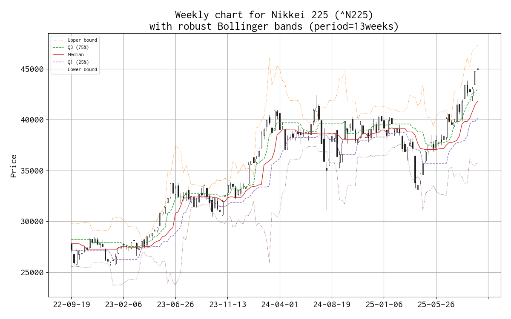Viewport: 511px width, 319px height.
Task: Click the 25000 y-axis tick label
Action: [32, 273]
